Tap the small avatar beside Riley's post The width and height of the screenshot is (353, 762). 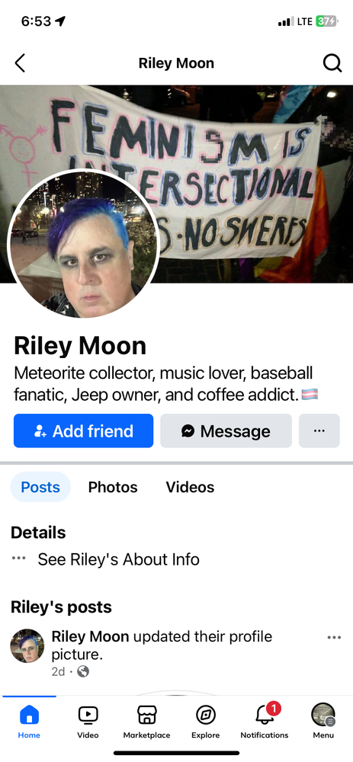(27, 645)
